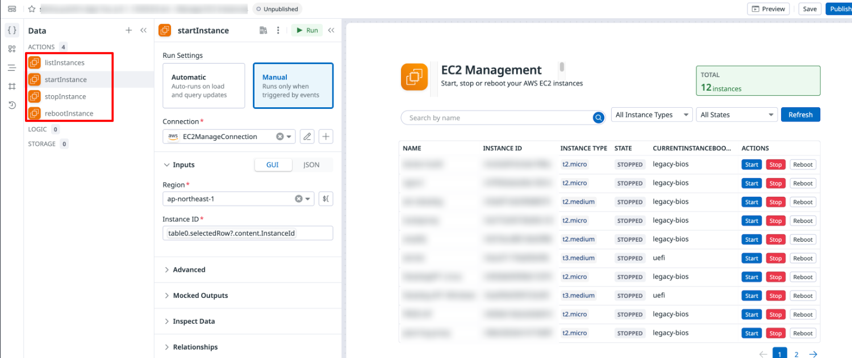Select Automatic run setting
The image size is (852, 358).
(x=204, y=86)
